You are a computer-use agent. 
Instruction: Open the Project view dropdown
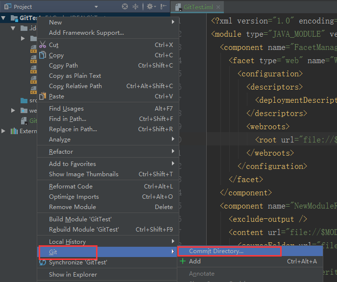[96, 7]
